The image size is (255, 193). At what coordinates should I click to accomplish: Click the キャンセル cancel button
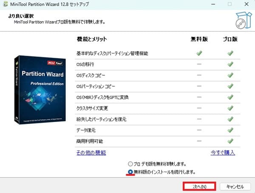coord(235,187)
